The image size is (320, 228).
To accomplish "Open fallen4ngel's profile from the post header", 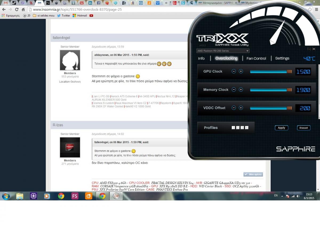I will click(61, 38).
